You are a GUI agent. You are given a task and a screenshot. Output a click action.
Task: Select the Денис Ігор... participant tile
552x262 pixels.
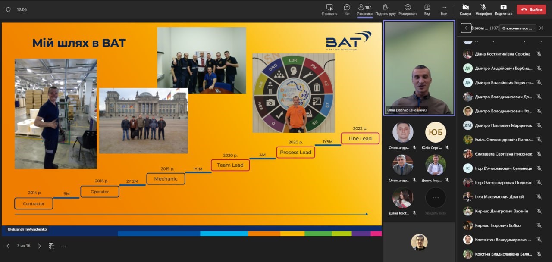pyautogui.click(x=436, y=168)
